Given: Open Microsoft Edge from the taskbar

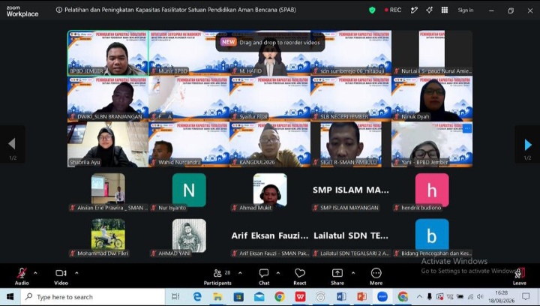Looking at the screenshot, I should coord(197,297).
